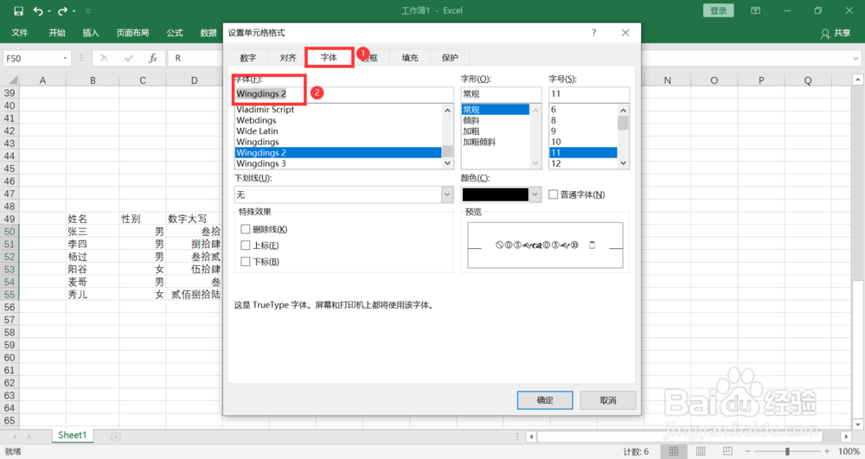Click the font list scroll up arrow
This screenshot has height=459, width=865.
point(447,110)
